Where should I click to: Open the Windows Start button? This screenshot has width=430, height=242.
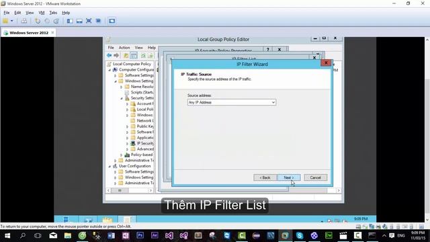(7, 236)
